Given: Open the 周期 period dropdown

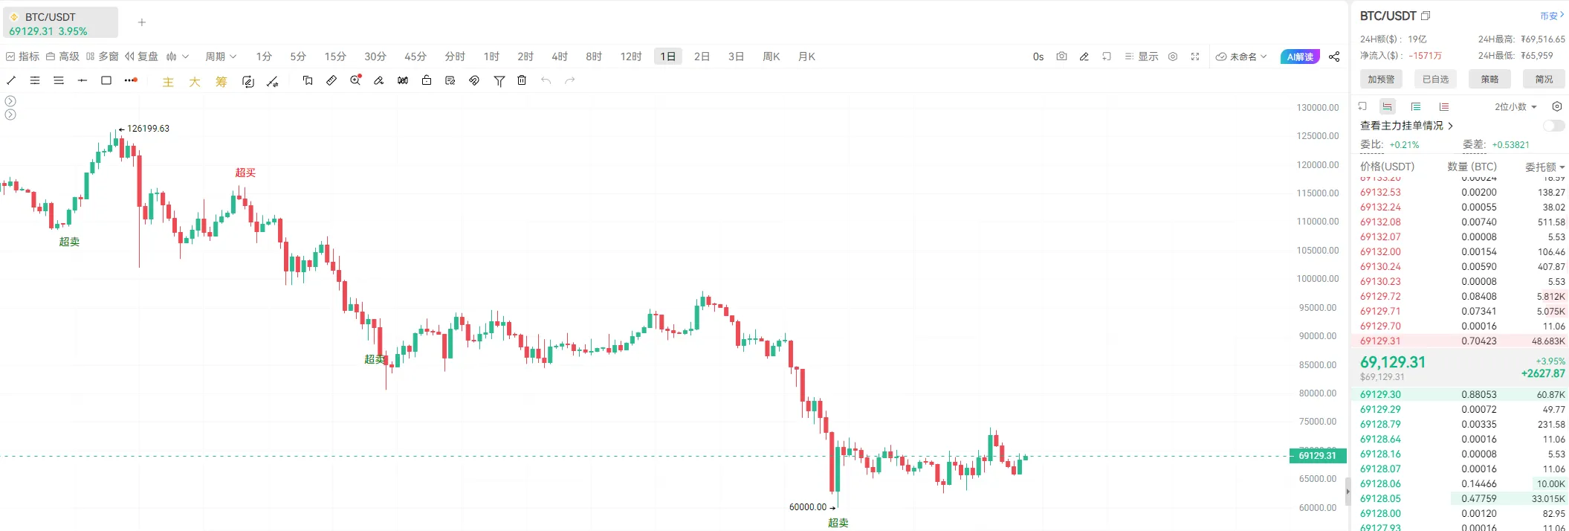Looking at the screenshot, I should (221, 57).
